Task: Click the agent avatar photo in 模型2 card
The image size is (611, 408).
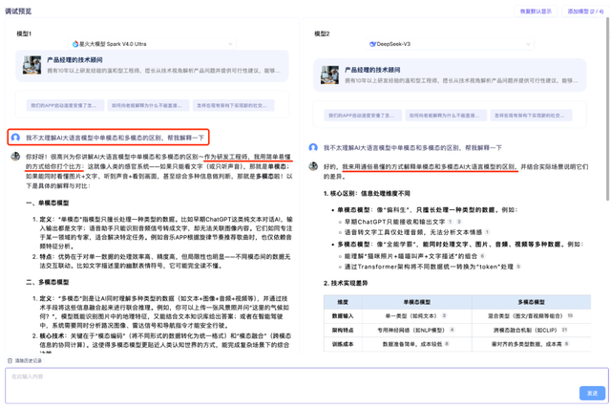Action: 329,75
